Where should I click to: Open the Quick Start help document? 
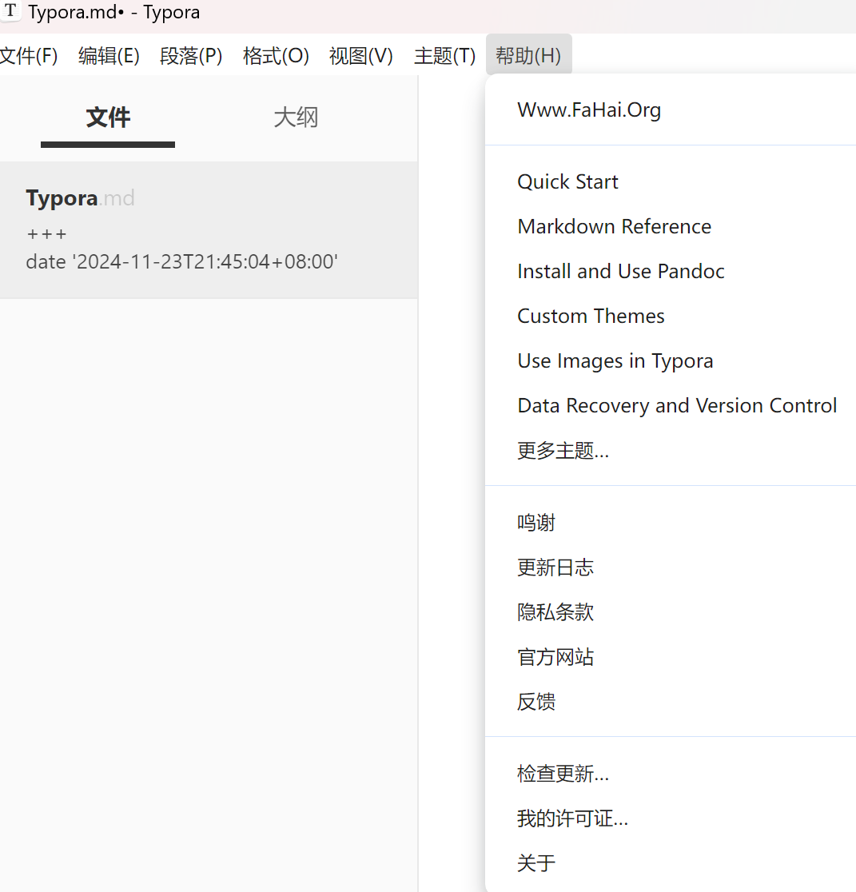click(567, 182)
